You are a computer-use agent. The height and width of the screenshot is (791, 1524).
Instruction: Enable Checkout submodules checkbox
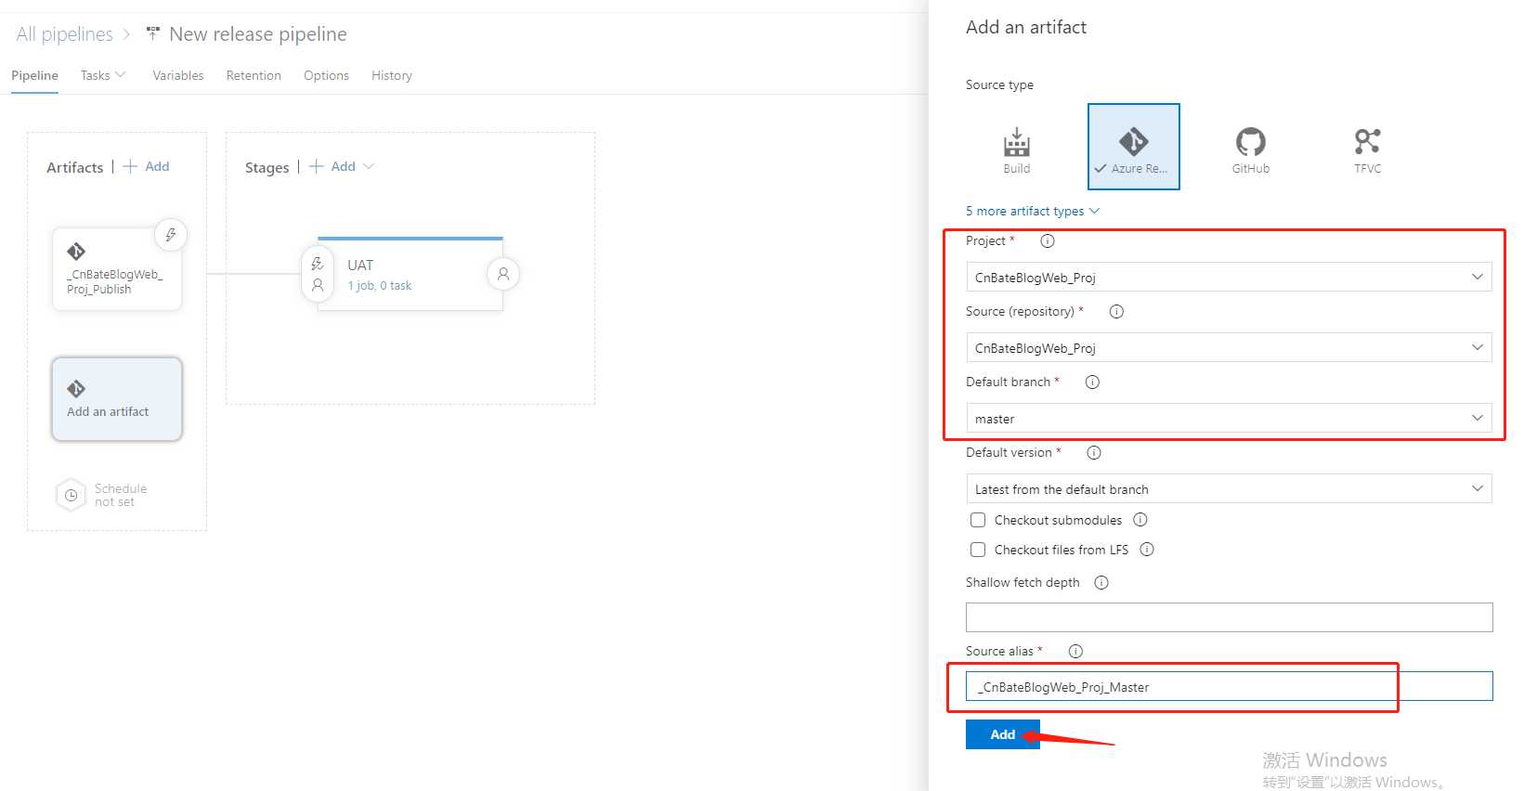point(978,520)
